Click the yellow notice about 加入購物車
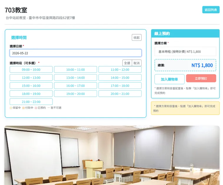Viewport: 223px width, 185px height. click(x=185, y=108)
